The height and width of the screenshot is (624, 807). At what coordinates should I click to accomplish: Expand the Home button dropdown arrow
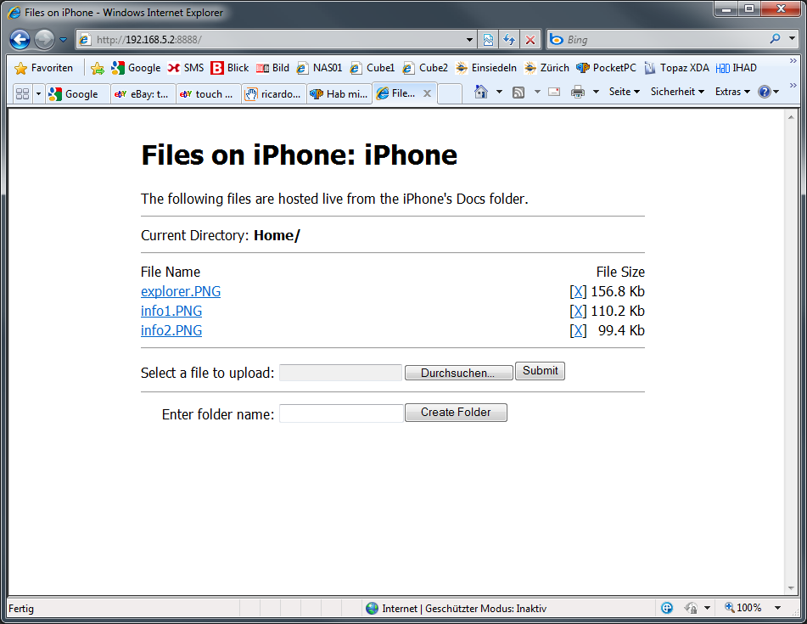tap(499, 93)
